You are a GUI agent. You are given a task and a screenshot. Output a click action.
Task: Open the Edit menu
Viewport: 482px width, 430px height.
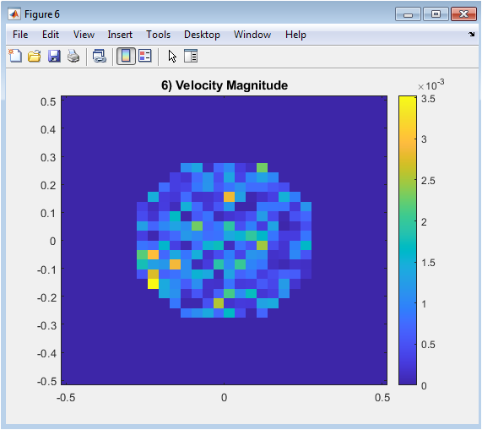[51, 35]
